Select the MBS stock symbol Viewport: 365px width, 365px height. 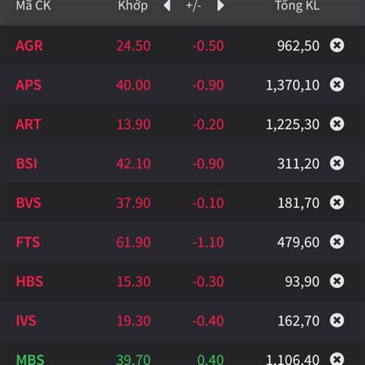coord(30,360)
